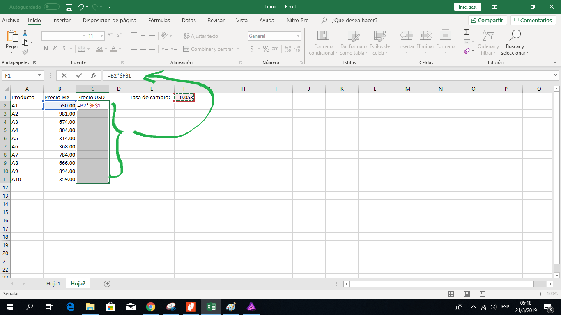
Task: Click the Eliminar cells icon
Action: pos(425,35)
